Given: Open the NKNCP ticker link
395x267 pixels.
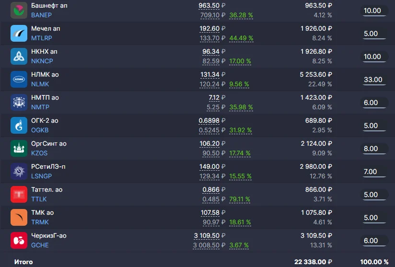Looking at the screenshot, I should 42,61.
